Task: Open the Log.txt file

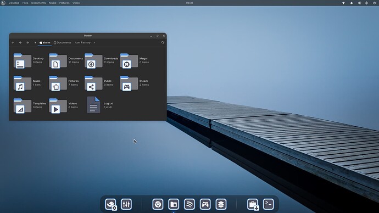Action: (x=93, y=105)
